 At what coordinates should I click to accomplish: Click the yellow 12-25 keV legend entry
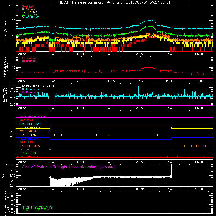point(30,12)
